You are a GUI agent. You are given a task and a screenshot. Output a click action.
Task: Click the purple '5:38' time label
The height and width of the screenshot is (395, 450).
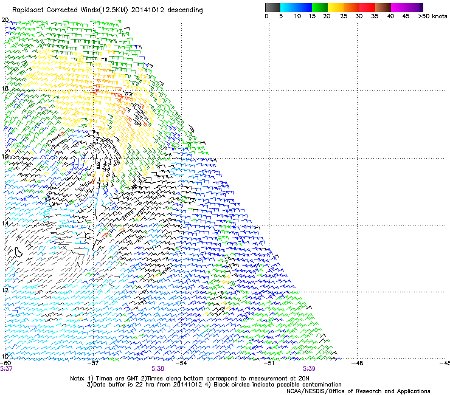pyautogui.click(x=158, y=369)
